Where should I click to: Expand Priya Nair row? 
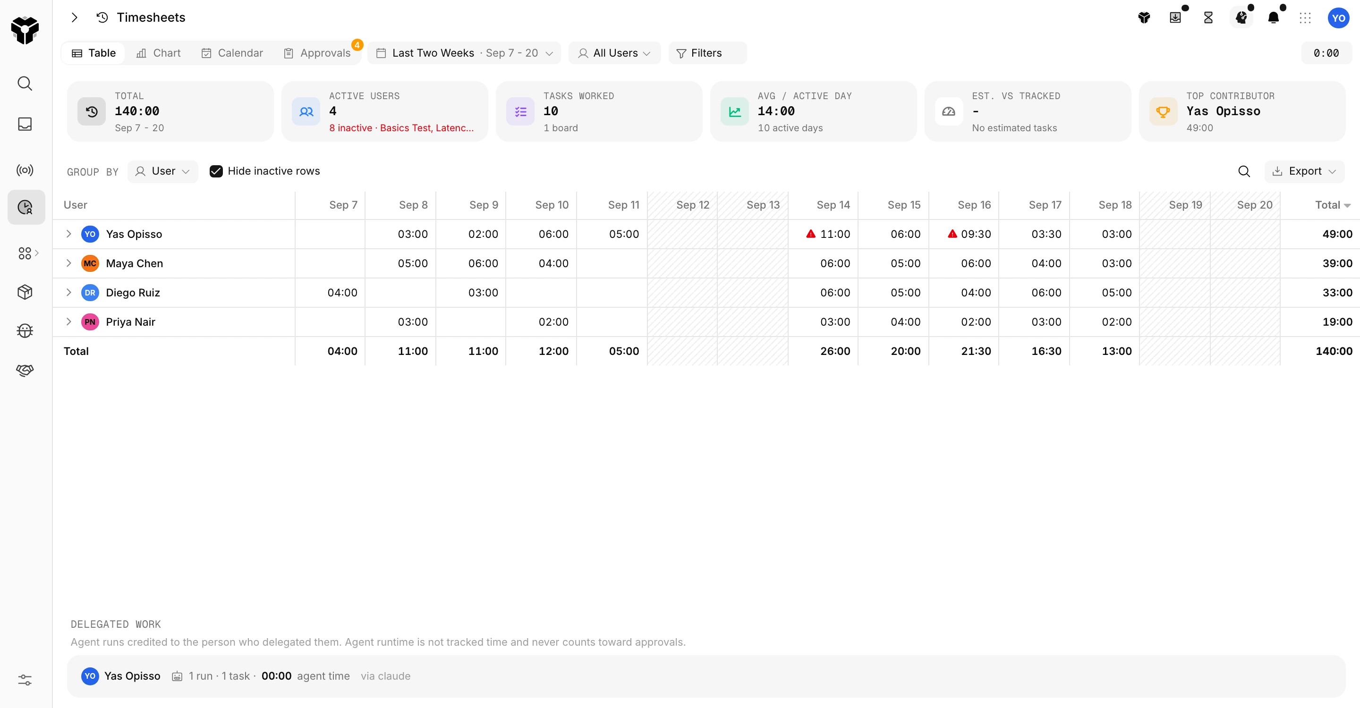click(68, 321)
